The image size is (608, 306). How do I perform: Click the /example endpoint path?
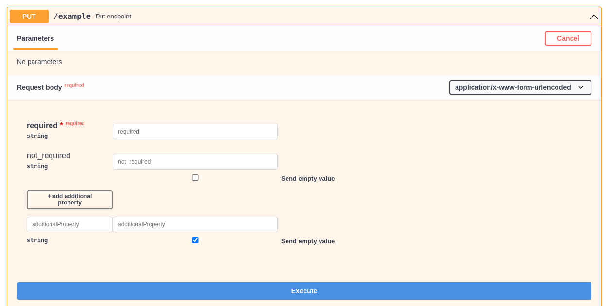(x=71, y=16)
